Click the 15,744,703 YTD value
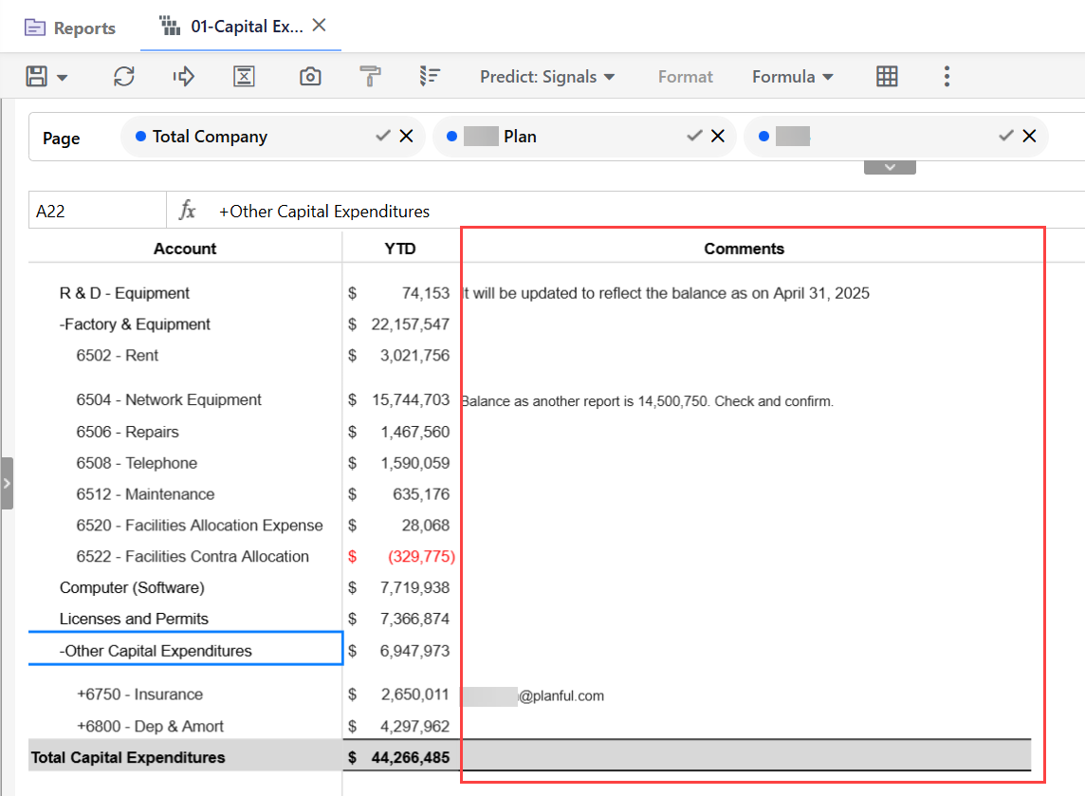The height and width of the screenshot is (796, 1085). 411,399
